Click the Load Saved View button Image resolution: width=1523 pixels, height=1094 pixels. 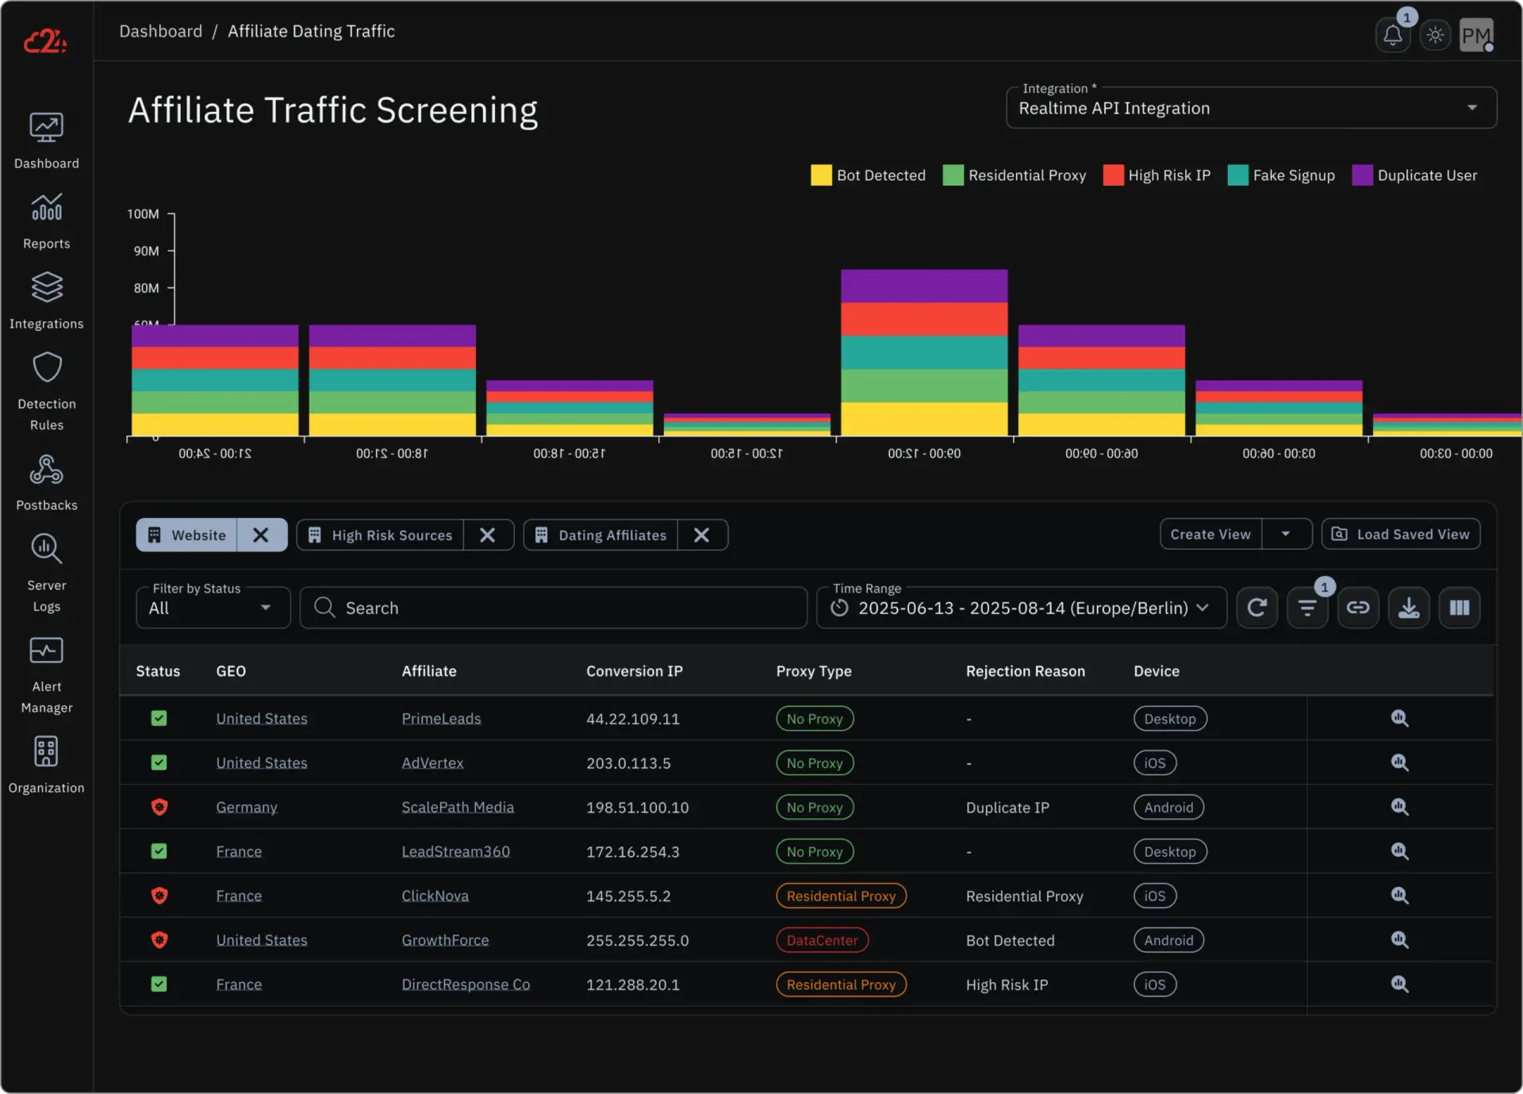[1401, 535]
